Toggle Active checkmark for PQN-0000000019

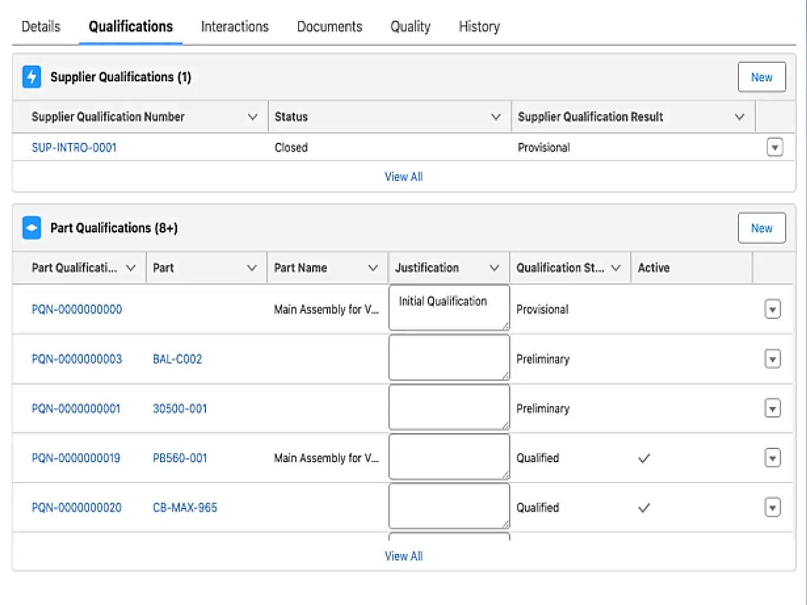coord(644,458)
